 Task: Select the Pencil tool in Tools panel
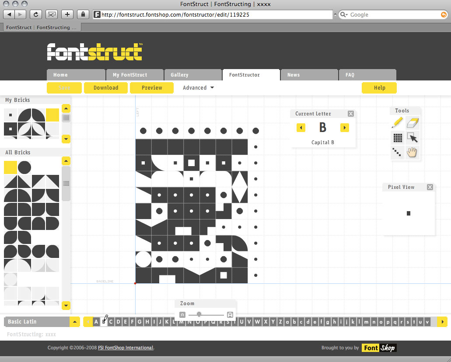397,122
